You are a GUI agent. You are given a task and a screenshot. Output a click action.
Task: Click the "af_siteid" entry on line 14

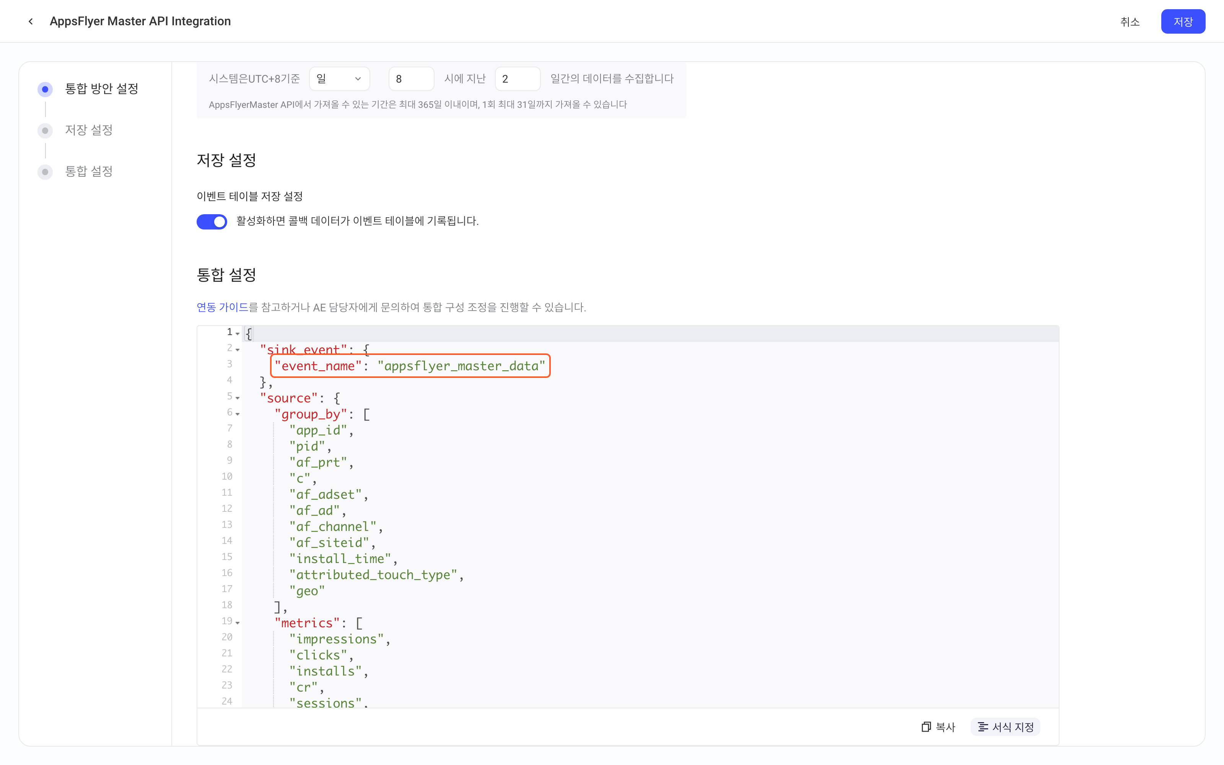(x=329, y=543)
